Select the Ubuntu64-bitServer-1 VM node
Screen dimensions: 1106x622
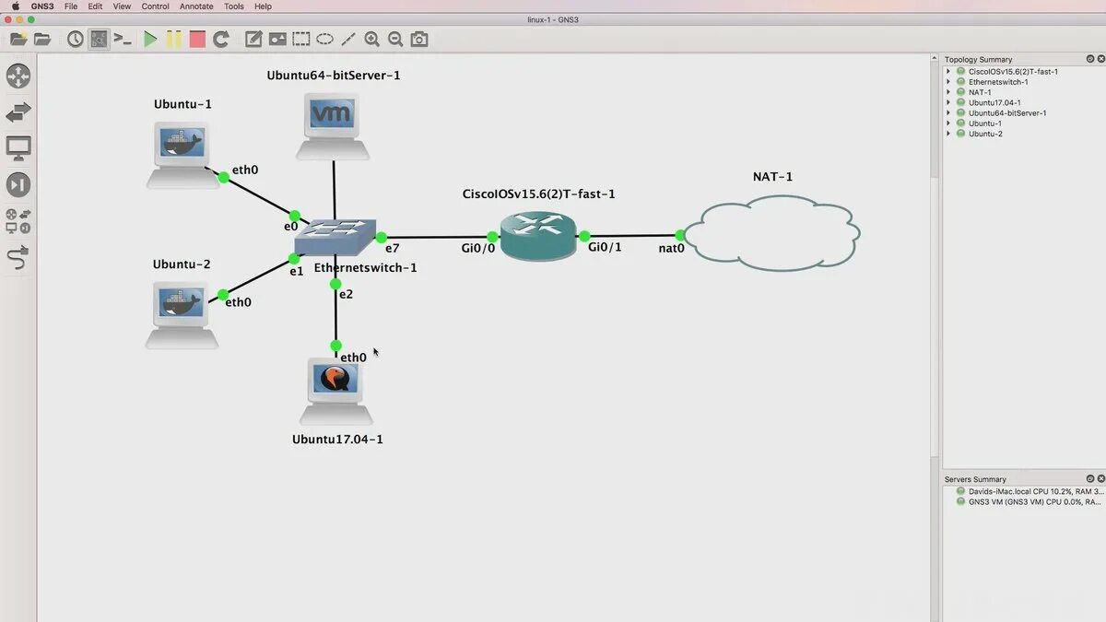coord(333,126)
